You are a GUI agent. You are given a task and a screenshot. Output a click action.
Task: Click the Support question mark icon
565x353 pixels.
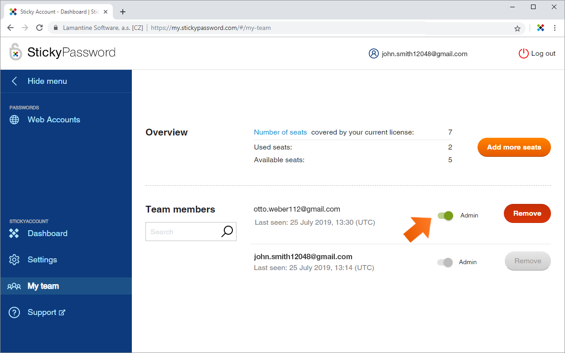14,312
